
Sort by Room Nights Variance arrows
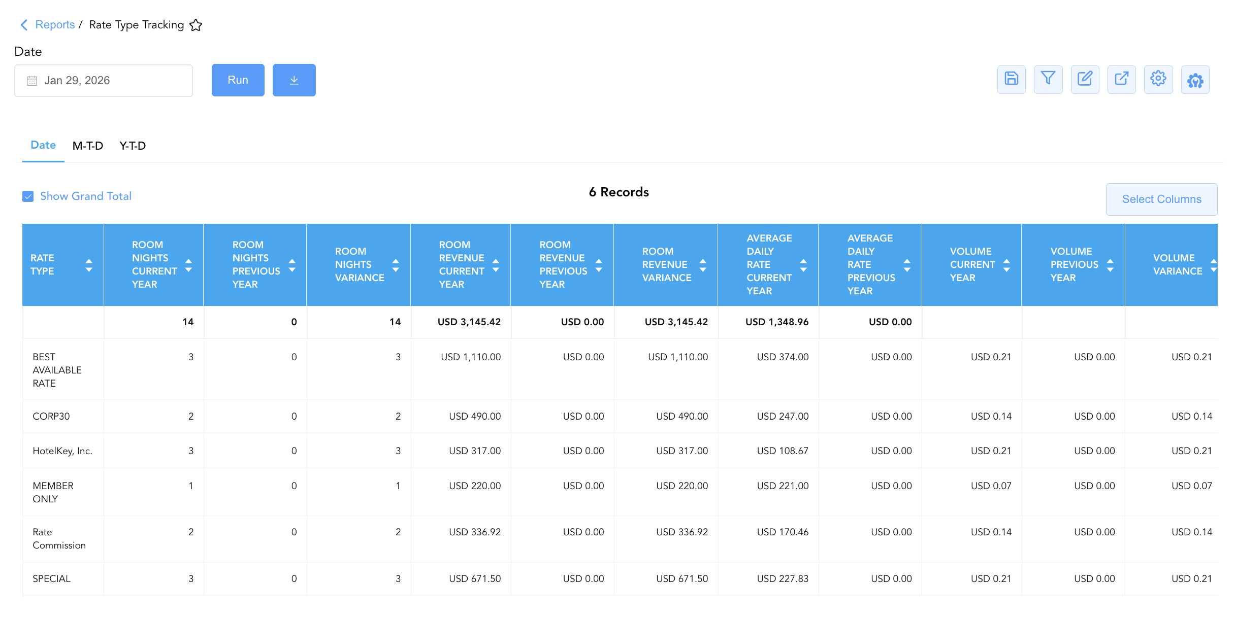coord(396,265)
